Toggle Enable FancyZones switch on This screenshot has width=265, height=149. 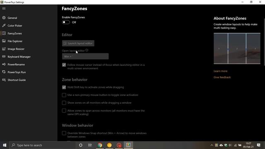pyautogui.click(x=66, y=22)
